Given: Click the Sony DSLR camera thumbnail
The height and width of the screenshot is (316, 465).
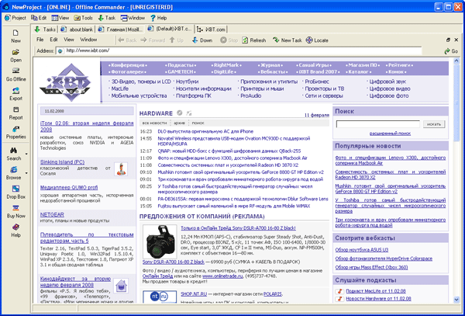Looking at the screenshot, I should [160, 241].
